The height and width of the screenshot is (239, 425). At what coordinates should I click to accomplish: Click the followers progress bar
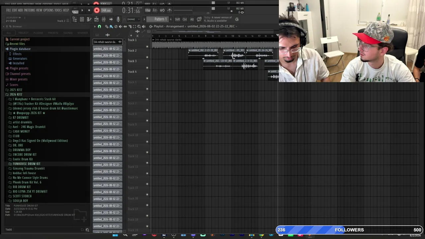point(349,230)
